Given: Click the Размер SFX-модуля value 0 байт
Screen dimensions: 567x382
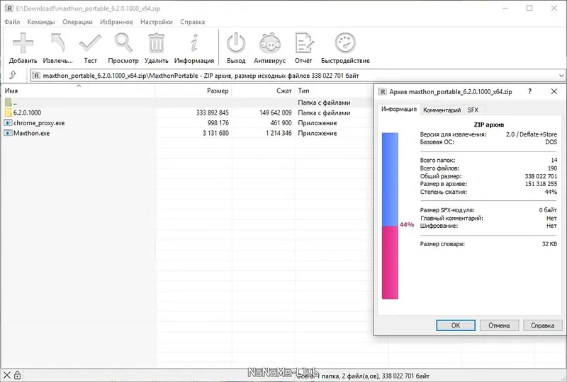Looking at the screenshot, I should tap(548, 210).
